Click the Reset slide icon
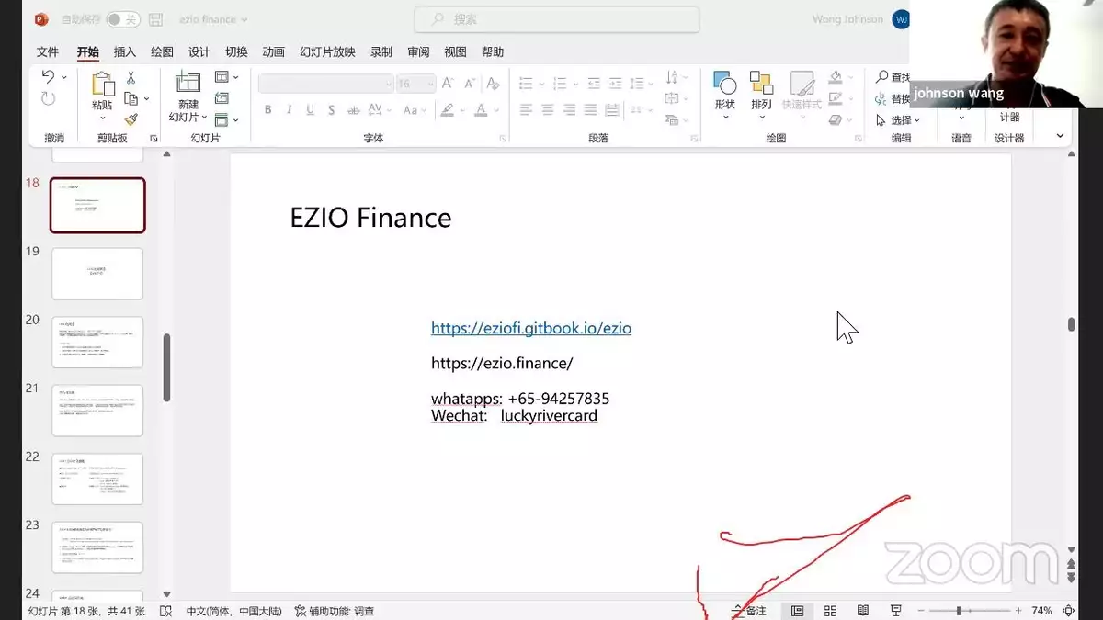Viewport: 1103px width, 620px height. (222, 98)
